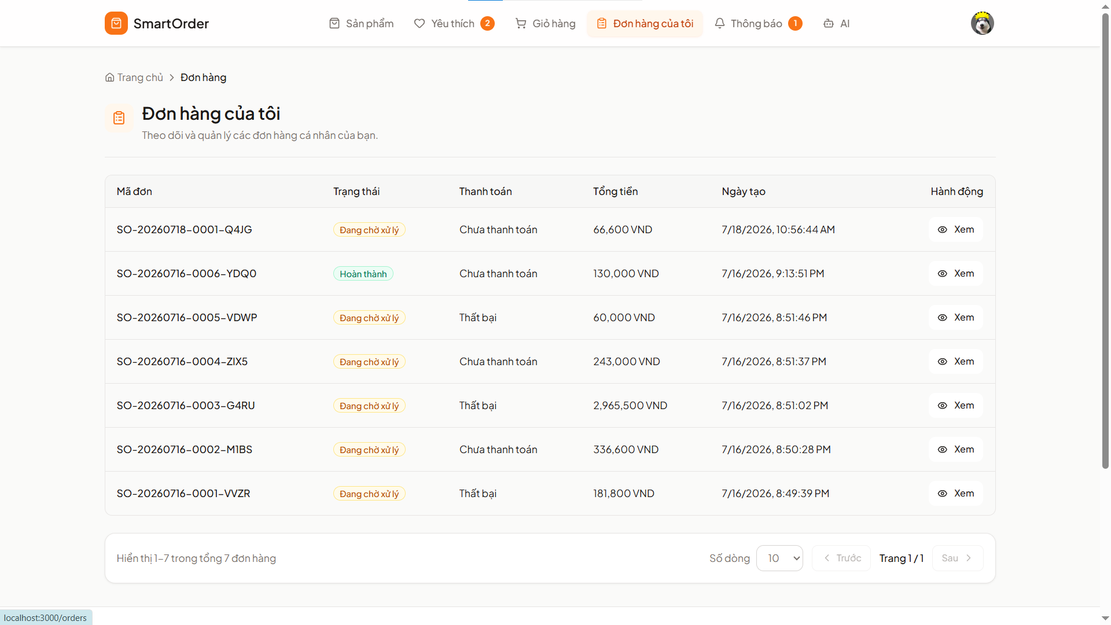Click the Tổng tiền column header
The height and width of the screenshot is (625, 1111).
tap(615, 192)
